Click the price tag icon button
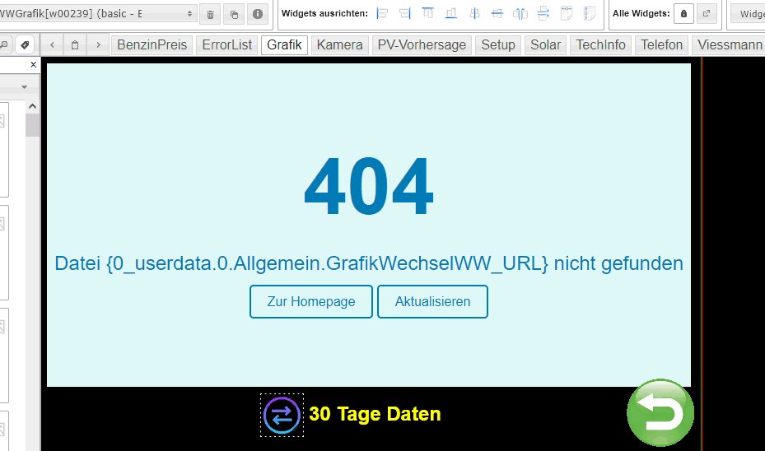The width and height of the screenshot is (765, 451). [x=25, y=45]
